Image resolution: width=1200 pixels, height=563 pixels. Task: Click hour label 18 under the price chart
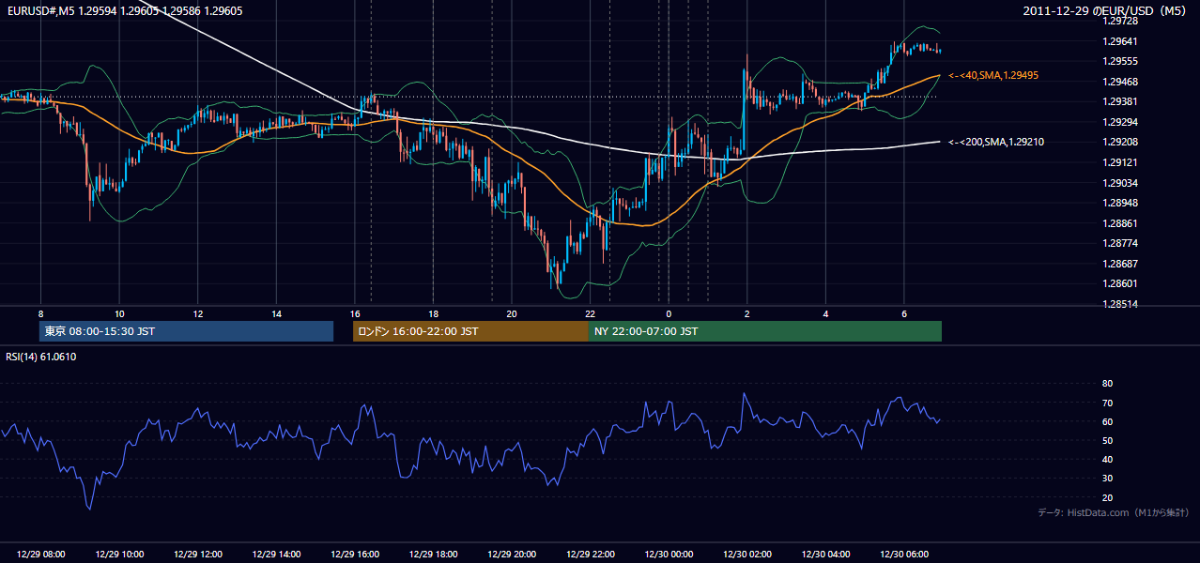pos(433,313)
